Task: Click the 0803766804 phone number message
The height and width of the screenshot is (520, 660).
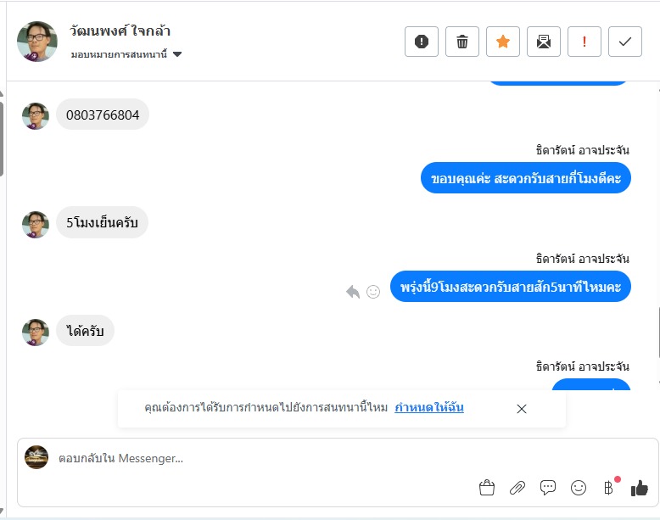Action: [103, 115]
